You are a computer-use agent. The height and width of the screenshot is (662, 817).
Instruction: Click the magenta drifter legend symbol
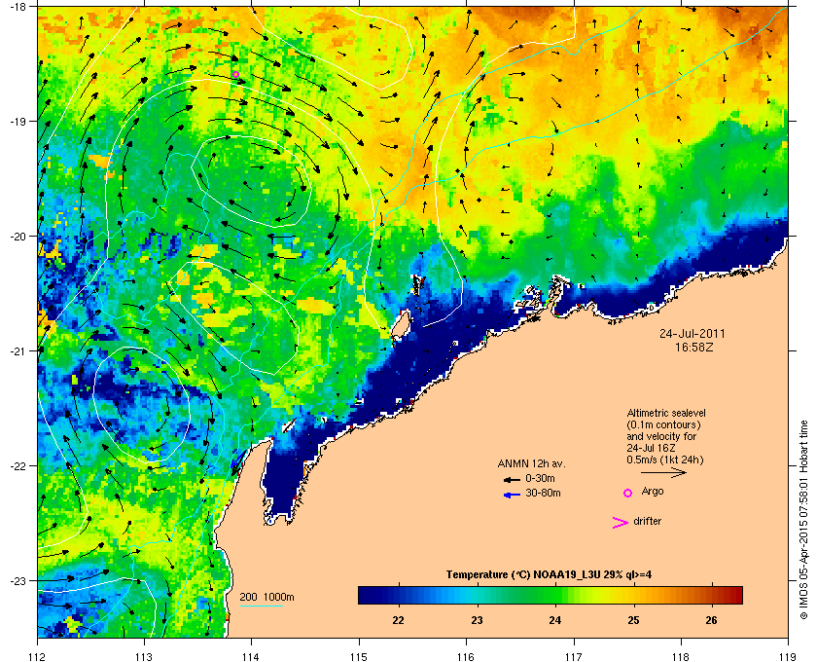(621, 523)
